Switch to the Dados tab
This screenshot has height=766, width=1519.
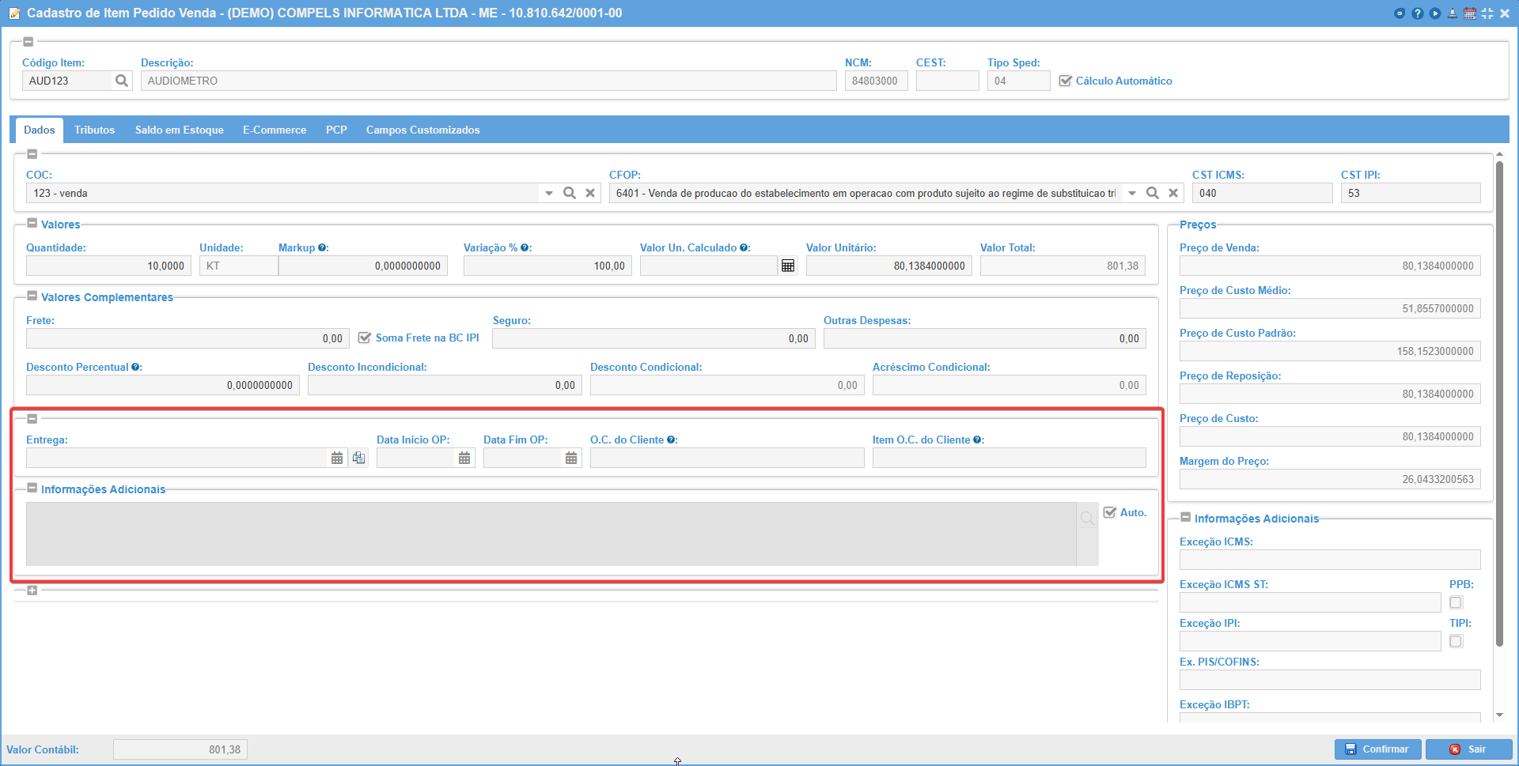pyautogui.click(x=40, y=130)
